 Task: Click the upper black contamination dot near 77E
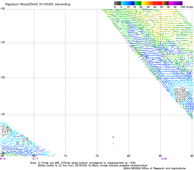click(x=113, y=137)
